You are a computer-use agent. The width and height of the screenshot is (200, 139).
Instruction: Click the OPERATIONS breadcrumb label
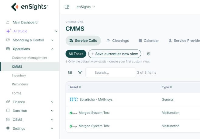[x=74, y=22]
